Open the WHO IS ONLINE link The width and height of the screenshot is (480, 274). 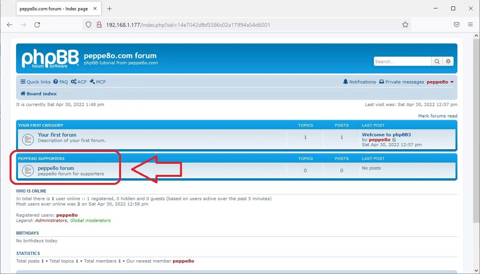pyautogui.click(x=31, y=191)
